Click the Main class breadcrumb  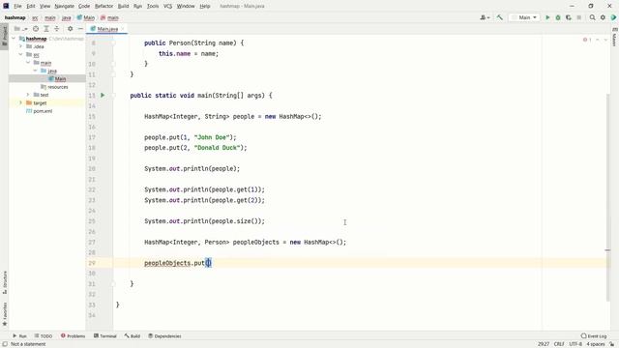[x=86, y=17]
